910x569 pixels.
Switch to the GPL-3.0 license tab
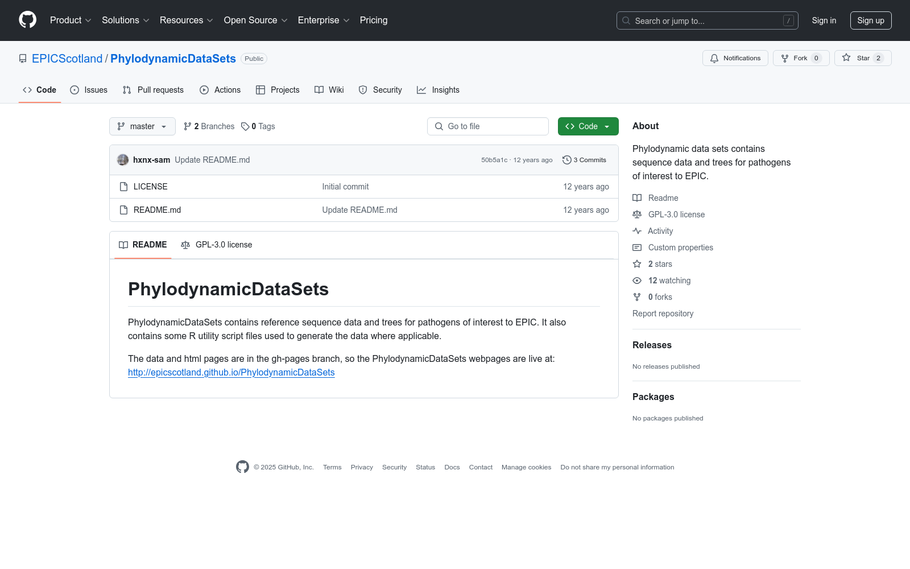(216, 245)
